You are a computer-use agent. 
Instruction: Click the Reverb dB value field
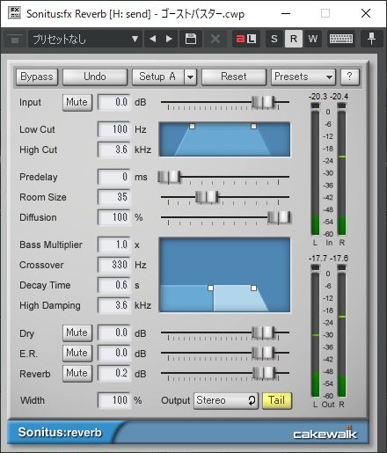pos(113,373)
